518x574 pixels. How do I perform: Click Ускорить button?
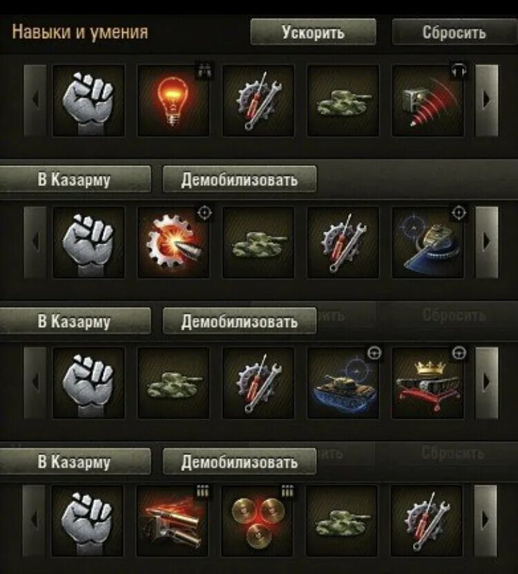(x=313, y=33)
